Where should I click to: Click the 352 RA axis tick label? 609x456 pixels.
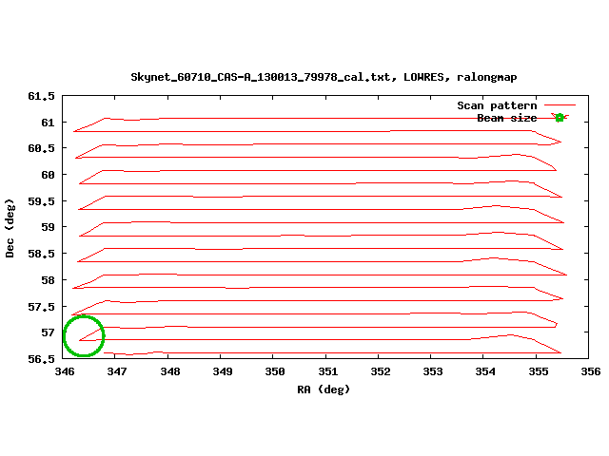[381, 371]
